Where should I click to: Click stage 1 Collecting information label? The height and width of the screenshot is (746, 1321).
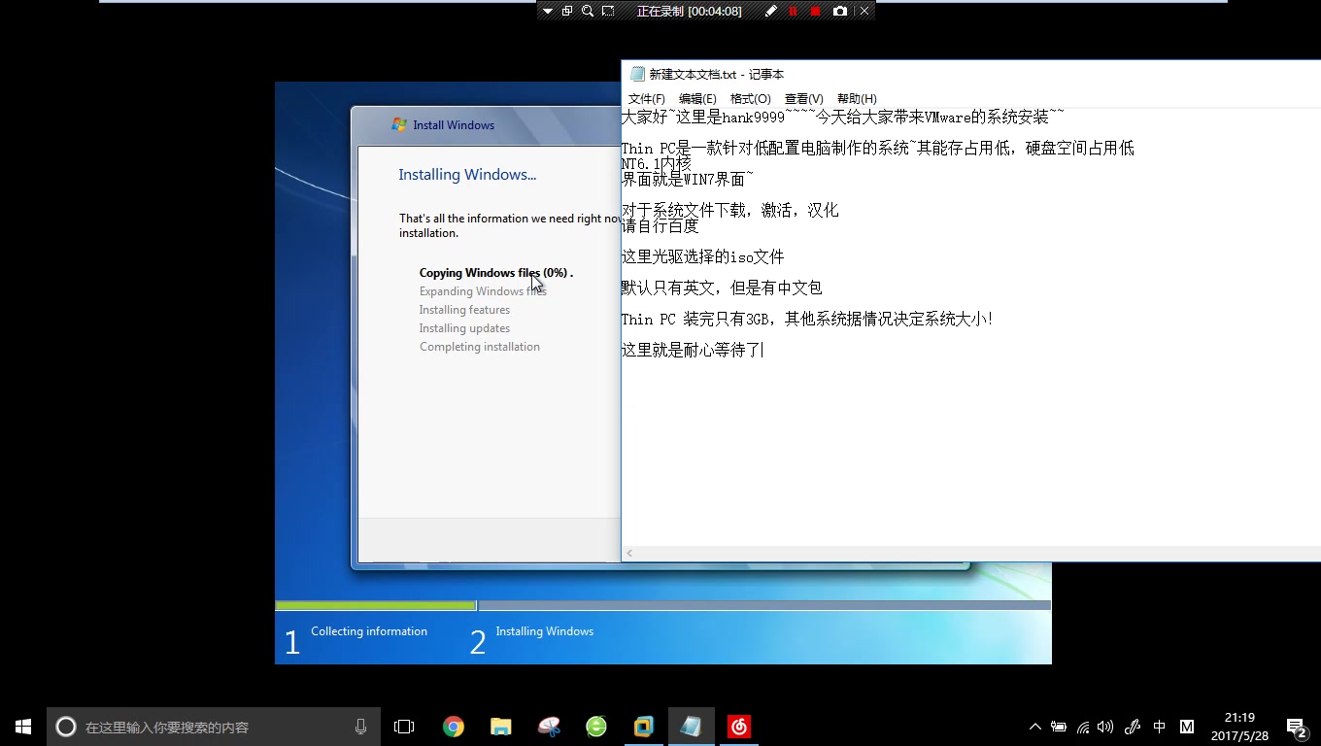(x=369, y=631)
